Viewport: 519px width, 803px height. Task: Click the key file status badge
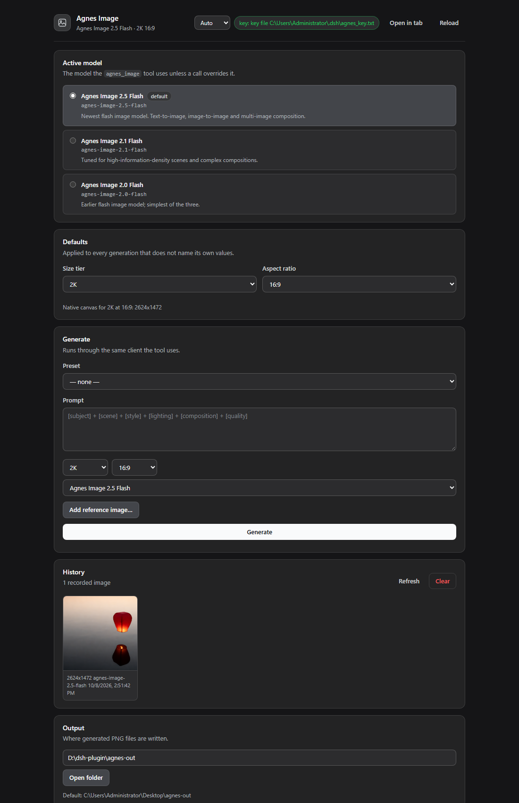pyautogui.click(x=307, y=23)
